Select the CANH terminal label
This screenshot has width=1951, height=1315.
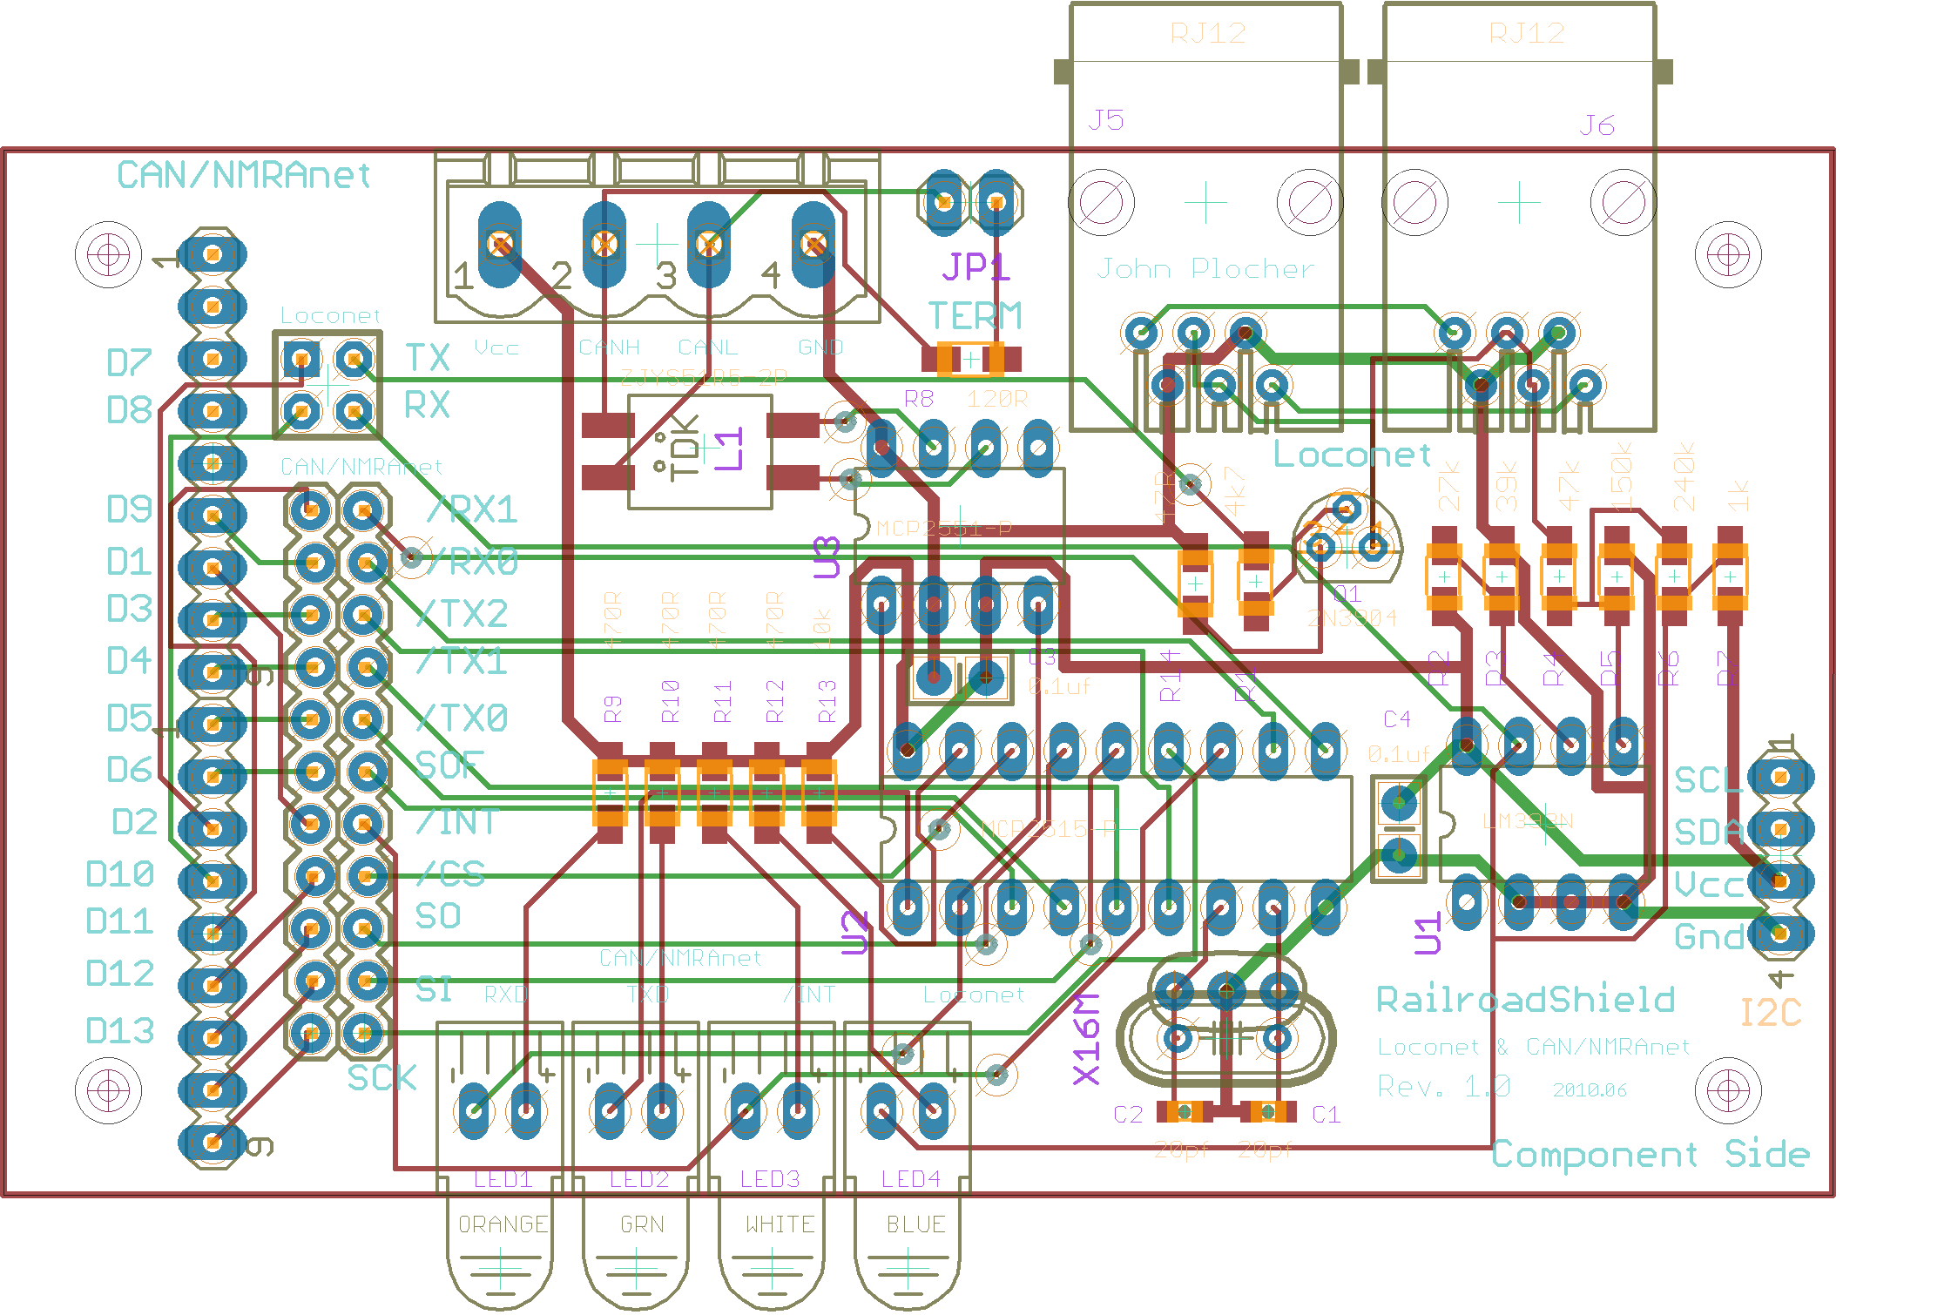[x=609, y=347]
